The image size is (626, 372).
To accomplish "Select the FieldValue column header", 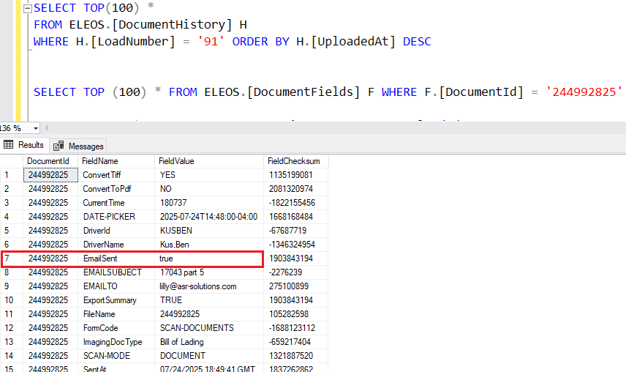I will click(x=209, y=161).
